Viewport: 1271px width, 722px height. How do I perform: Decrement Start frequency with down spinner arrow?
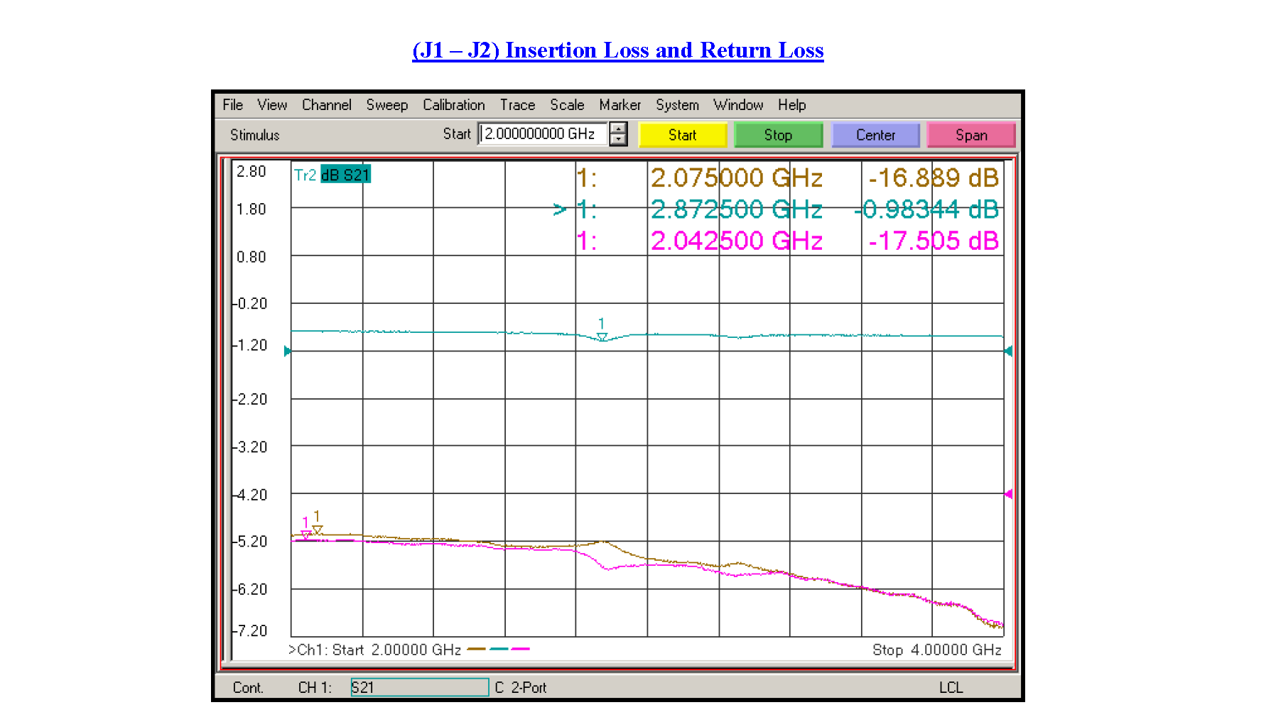click(x=619, y=140)
